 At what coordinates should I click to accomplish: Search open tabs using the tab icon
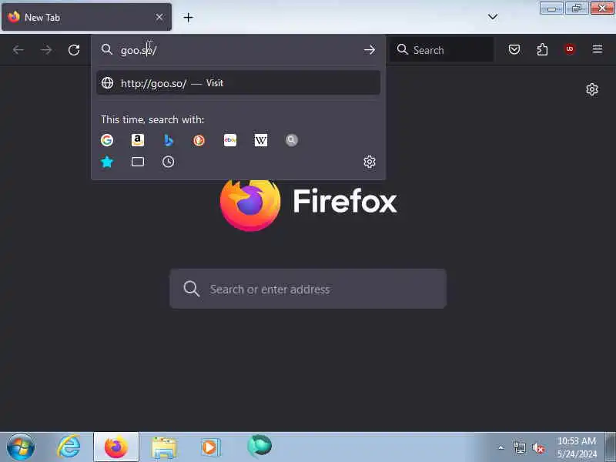pyautogui.click(x=138, y=162)
